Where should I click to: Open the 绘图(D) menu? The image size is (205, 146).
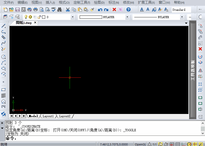(x=99, y=3)
